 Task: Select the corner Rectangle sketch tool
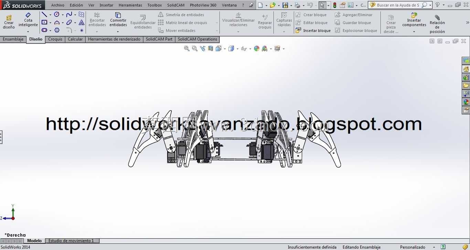point(44,23)
